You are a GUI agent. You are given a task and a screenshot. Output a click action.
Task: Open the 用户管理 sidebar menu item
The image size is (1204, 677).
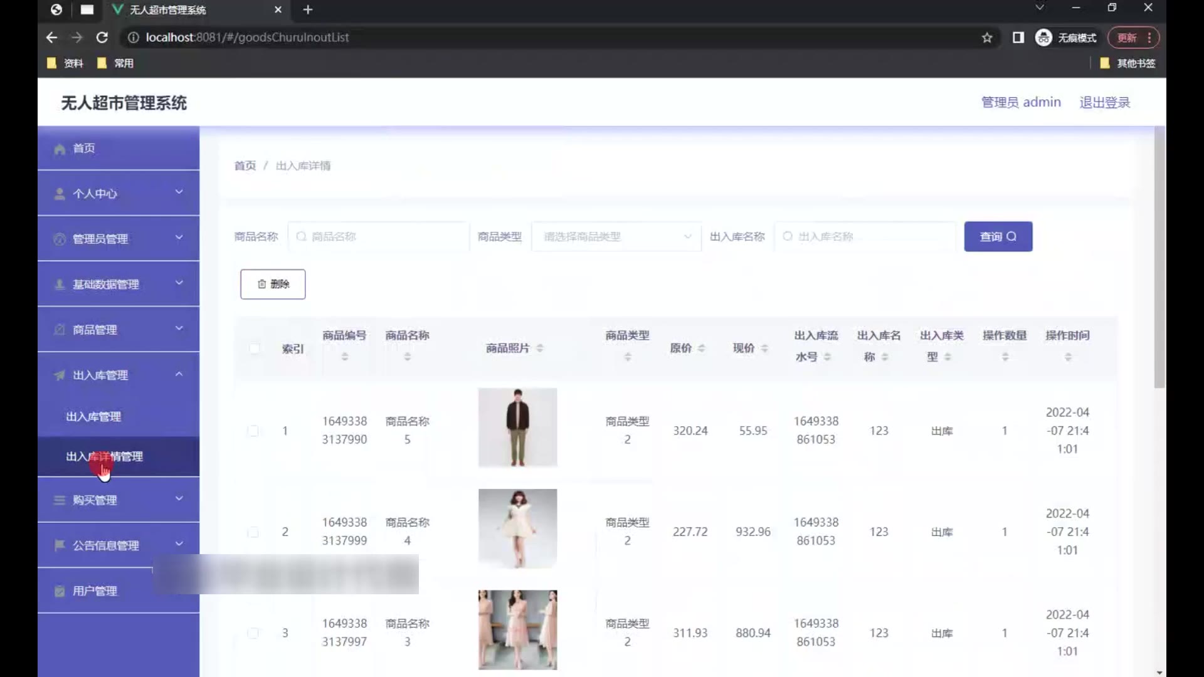95,591
